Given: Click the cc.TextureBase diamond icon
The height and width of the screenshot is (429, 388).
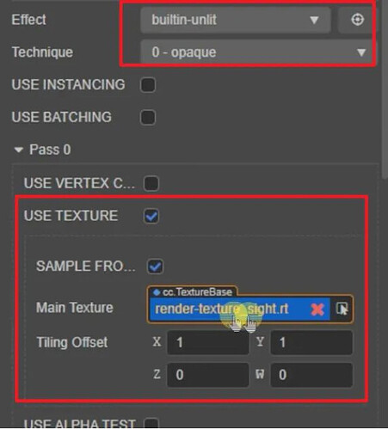Looking at the screenshot, I should click(x=157, y=292).
